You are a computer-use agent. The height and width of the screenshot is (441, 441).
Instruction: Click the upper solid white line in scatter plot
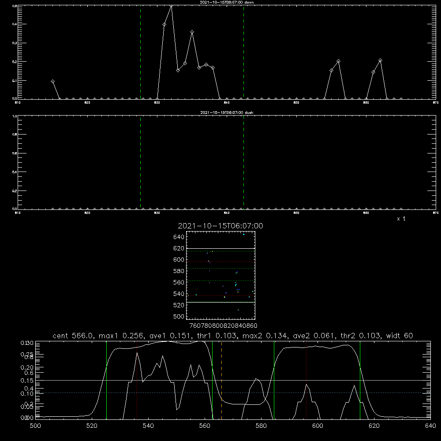click(x=220, y=248)
